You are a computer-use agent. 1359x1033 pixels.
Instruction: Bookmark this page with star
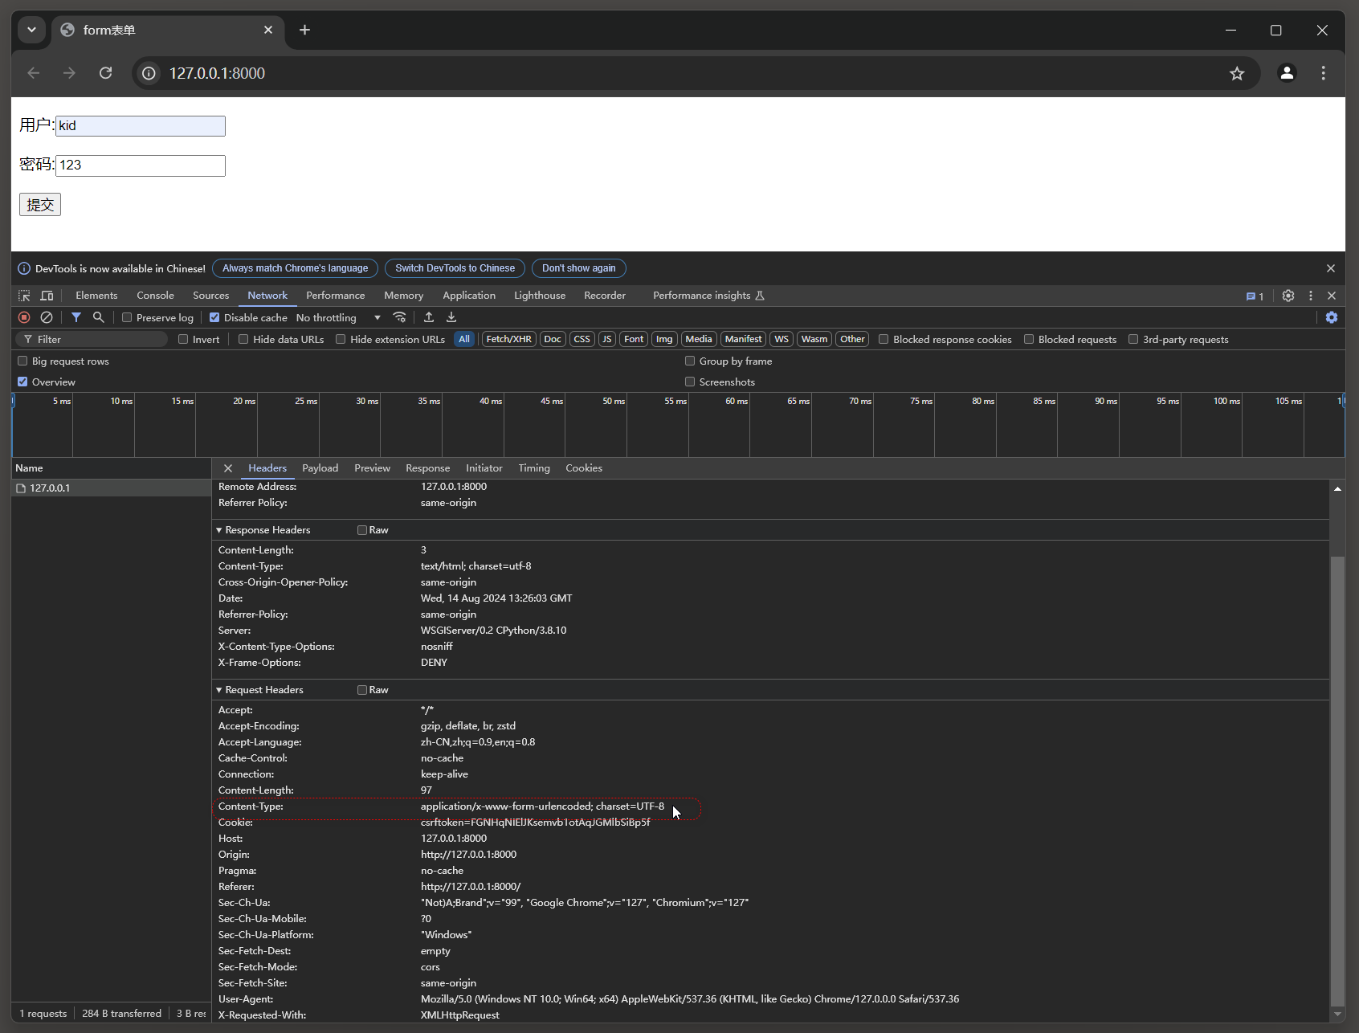1237,73
